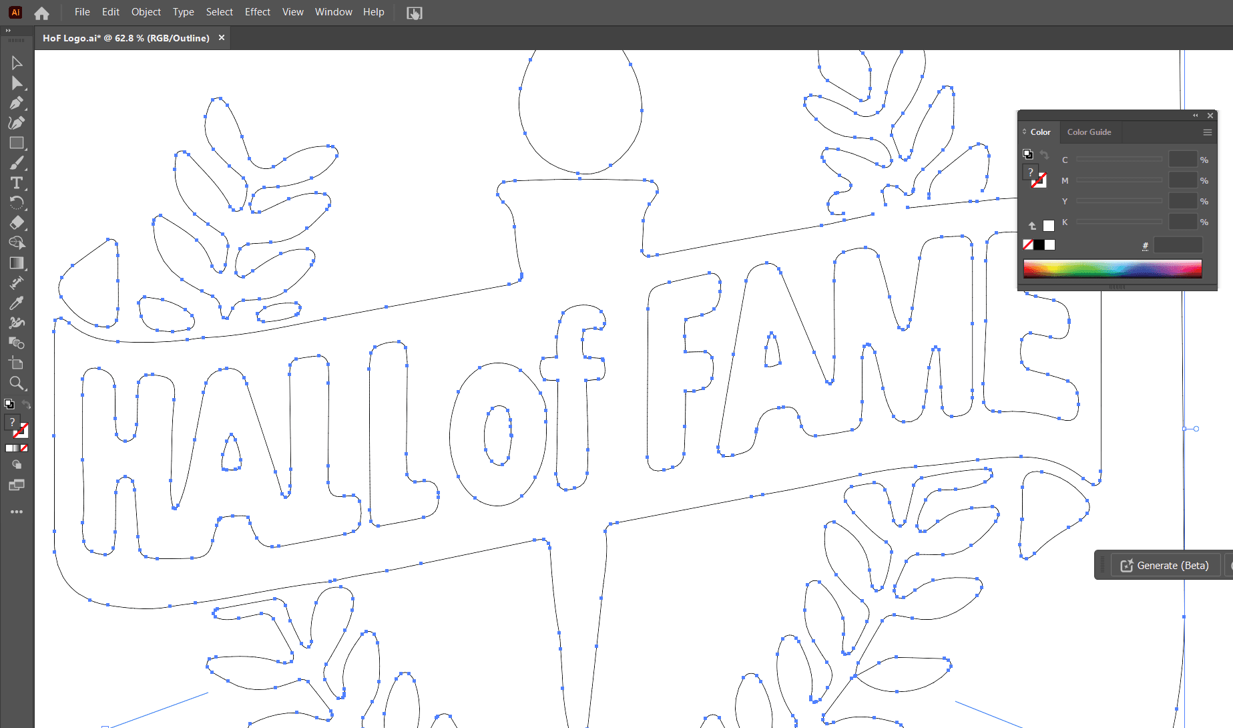This screenshot has height=728, width=1233.
Task: Click Generate (Beta) button
Action: tap(1166, 566)
